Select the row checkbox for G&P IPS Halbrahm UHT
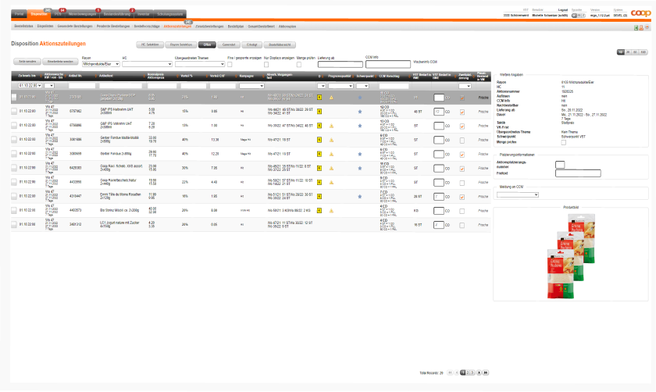 point(14,112)
